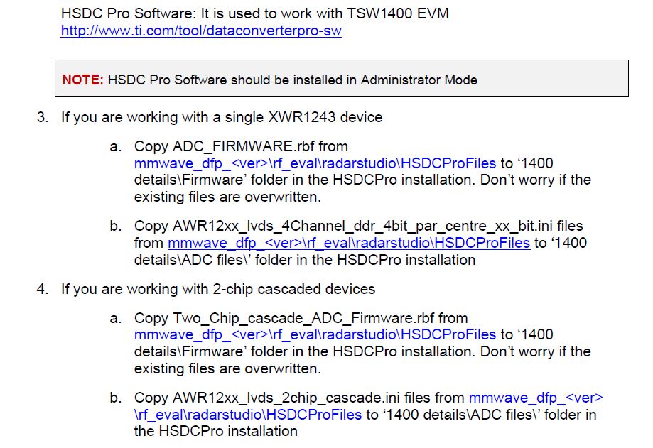Open the ti.com dataconverterpro-sw link

click(x=201, y=31)
